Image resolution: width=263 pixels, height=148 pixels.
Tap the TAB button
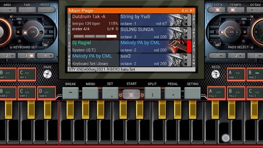pos(27,10)
